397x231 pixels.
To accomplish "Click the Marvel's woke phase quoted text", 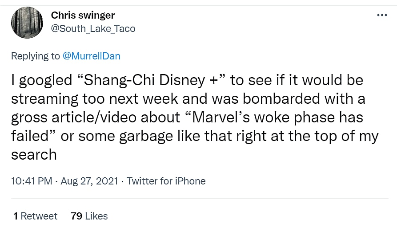I will click(259, 117).
